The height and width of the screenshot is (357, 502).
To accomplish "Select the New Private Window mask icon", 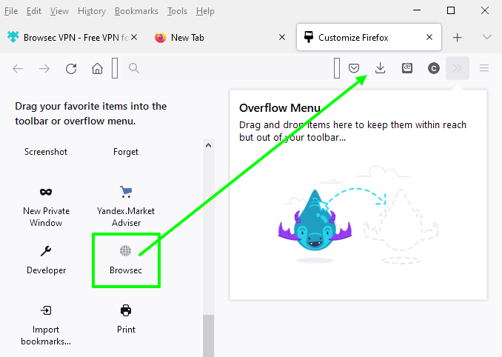I will click(46, 192).
